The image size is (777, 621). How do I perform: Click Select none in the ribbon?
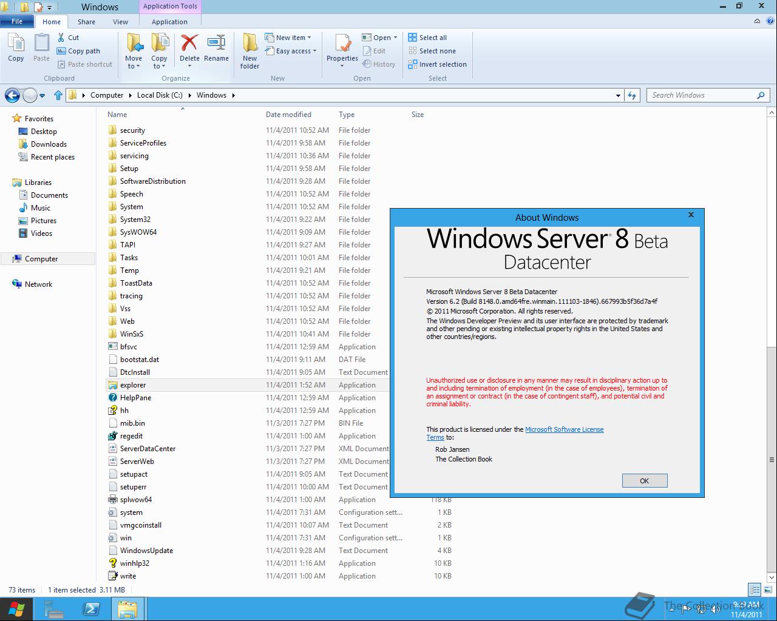pyautogui.click(x=432, y=51)
